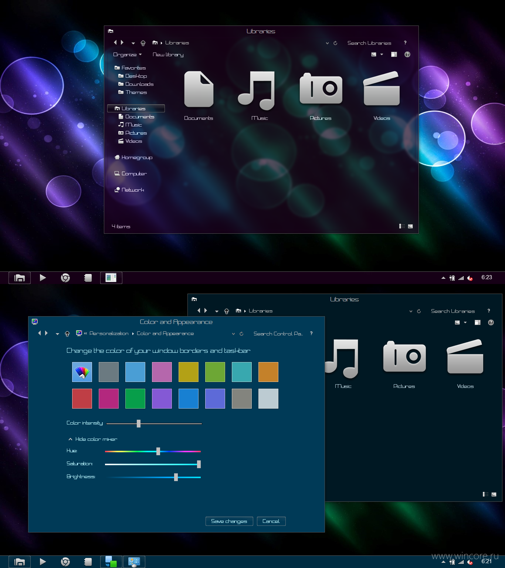This screenshot has width=505, height=568.
Task: Click the Saturation slider handle
Action: pyautogui.click(x=199, y=464)
